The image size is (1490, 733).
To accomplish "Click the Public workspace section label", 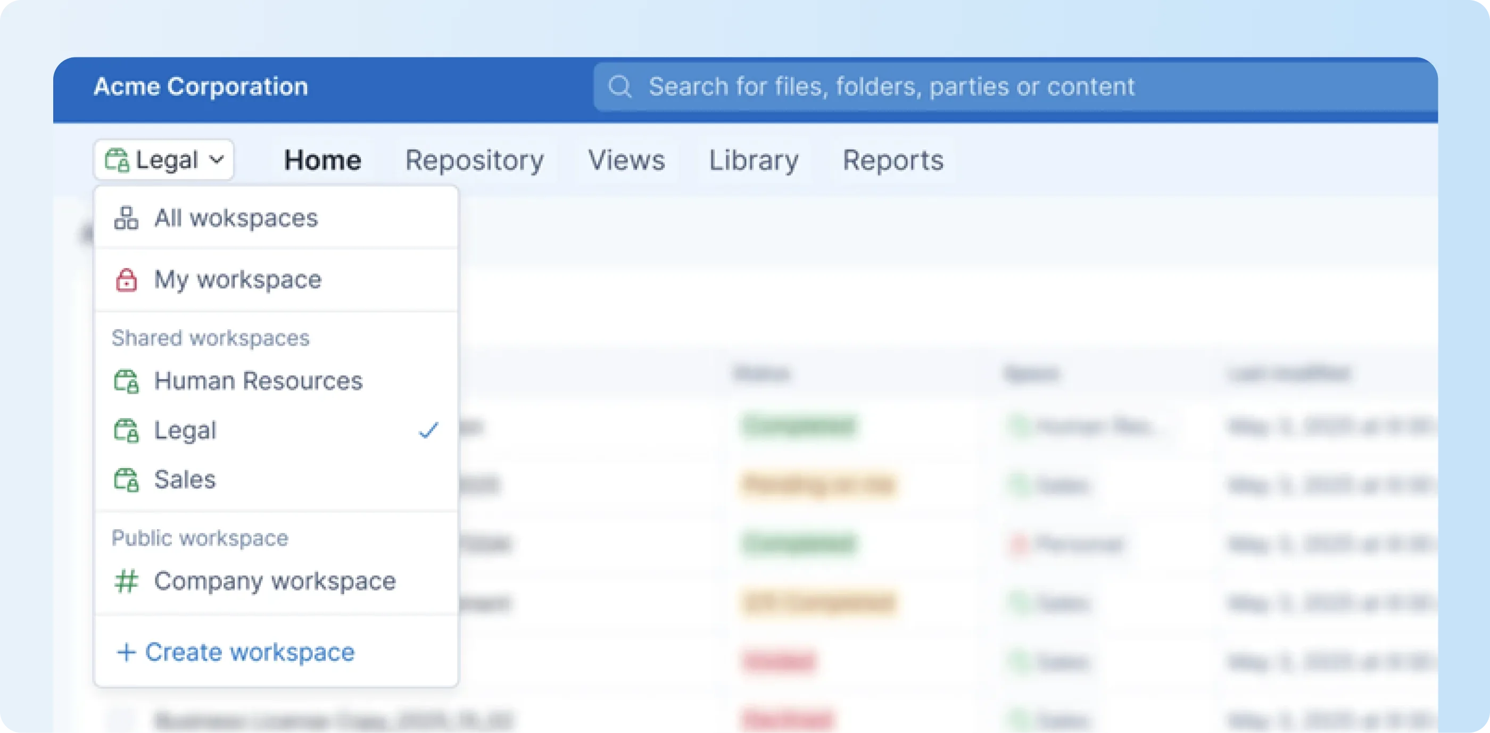I will 200,538.
